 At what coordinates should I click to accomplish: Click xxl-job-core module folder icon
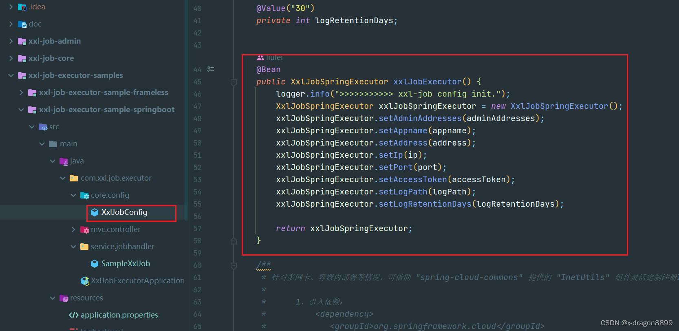[x=22, y=58]
